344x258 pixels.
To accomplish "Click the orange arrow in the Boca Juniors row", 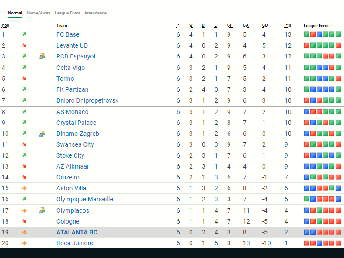I will click(24, 243).
